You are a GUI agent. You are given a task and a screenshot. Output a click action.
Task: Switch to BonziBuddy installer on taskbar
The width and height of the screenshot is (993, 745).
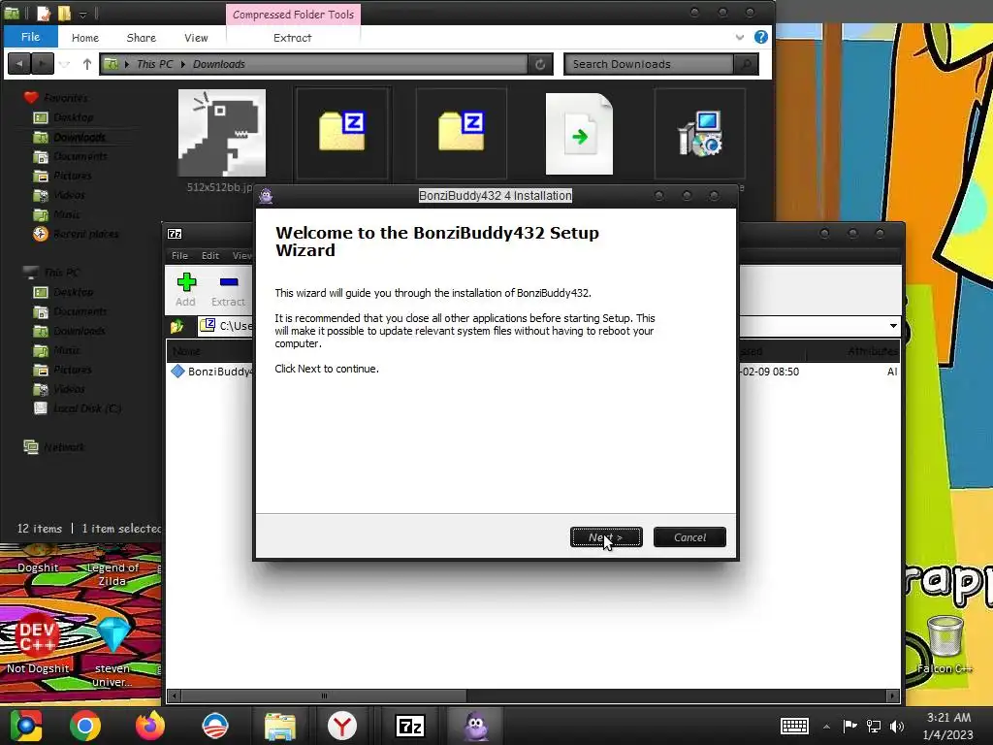(x=476, y=726)
